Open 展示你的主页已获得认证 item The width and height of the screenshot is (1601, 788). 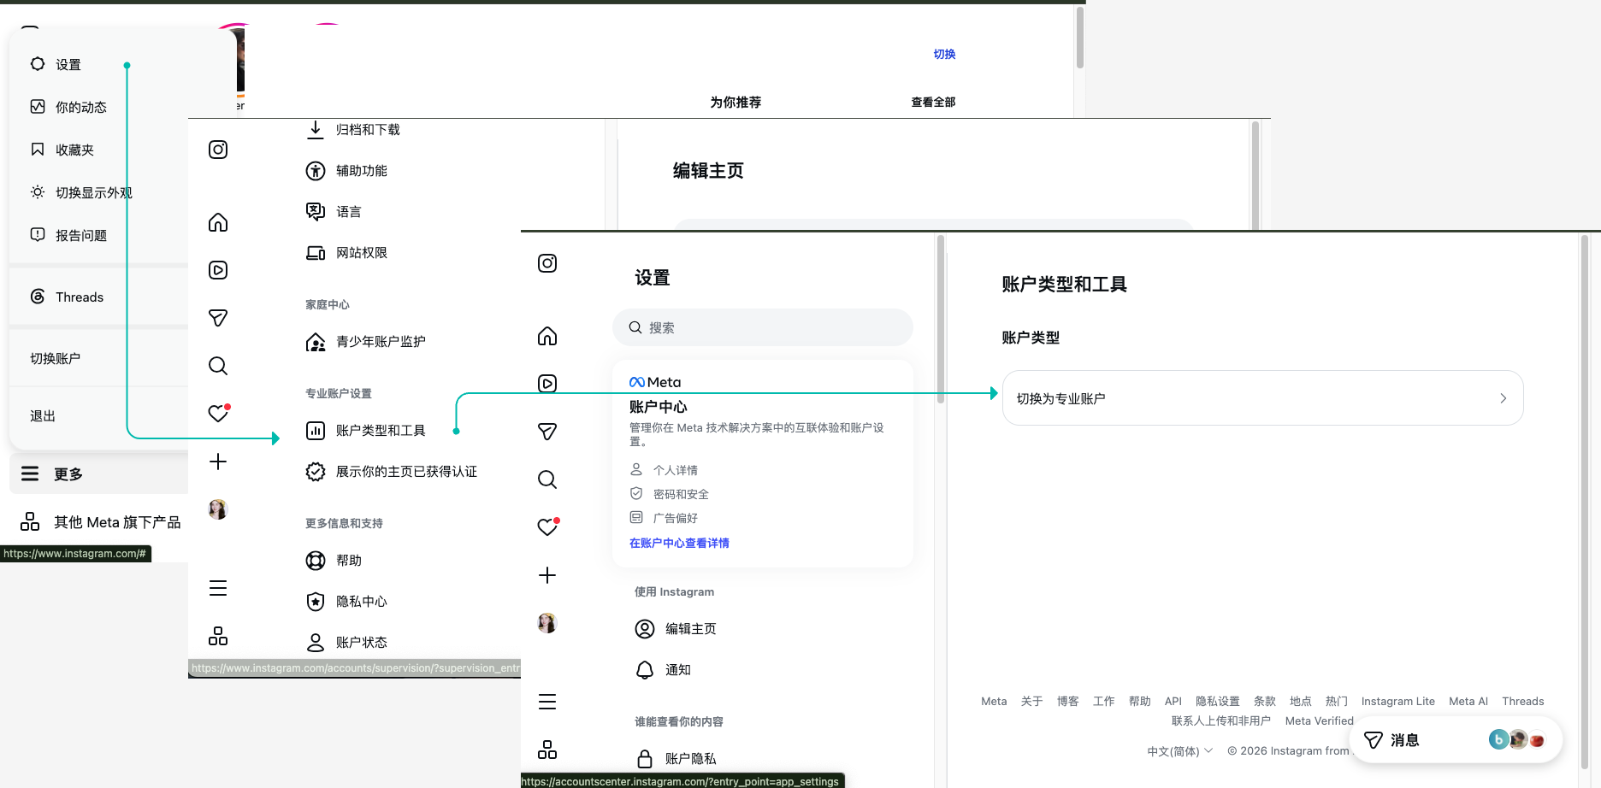click(392, 471)
